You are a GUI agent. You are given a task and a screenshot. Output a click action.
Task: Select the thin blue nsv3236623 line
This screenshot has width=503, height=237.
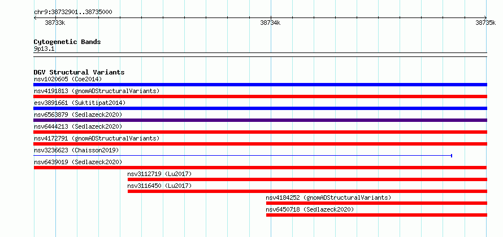coord(242,156)
